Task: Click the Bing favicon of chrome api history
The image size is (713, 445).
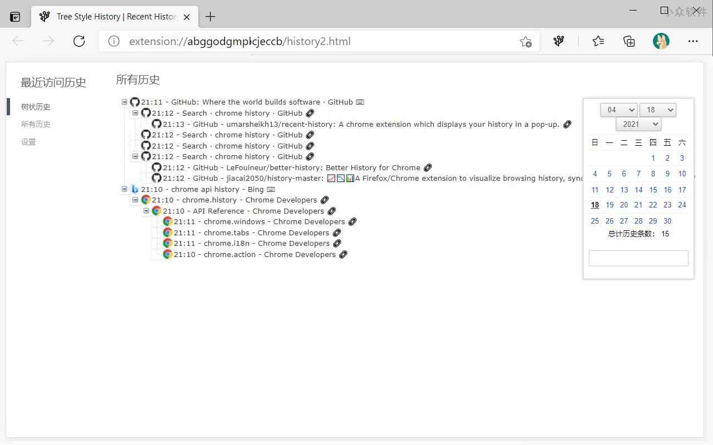Action: click(135, 189)
